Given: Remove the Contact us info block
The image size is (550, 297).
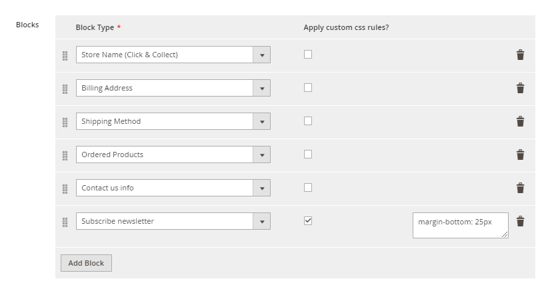Looking at the screenshot, I should point(520,188).
